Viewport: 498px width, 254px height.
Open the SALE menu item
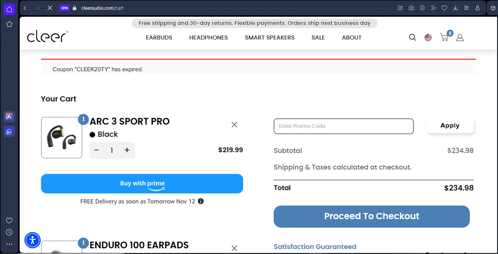318,38
